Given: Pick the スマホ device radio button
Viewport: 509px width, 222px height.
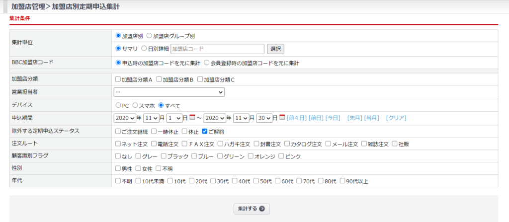Looking at the screenshot, I should click(x=135, y=105).
